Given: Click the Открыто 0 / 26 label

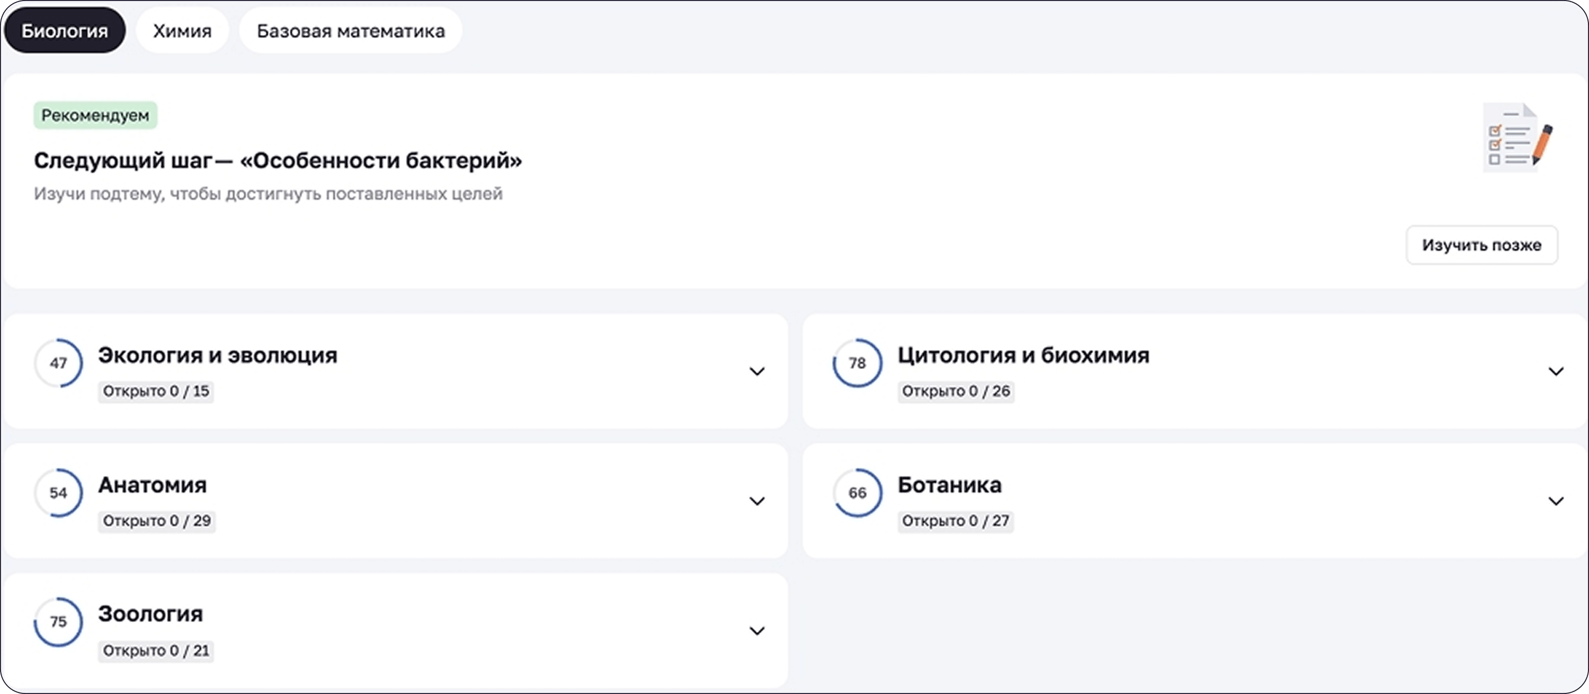Looking at the screenshot, I should [956, 391].
